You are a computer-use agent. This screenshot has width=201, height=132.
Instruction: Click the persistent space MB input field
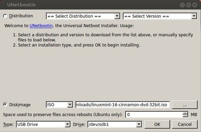tap(154, 114)
